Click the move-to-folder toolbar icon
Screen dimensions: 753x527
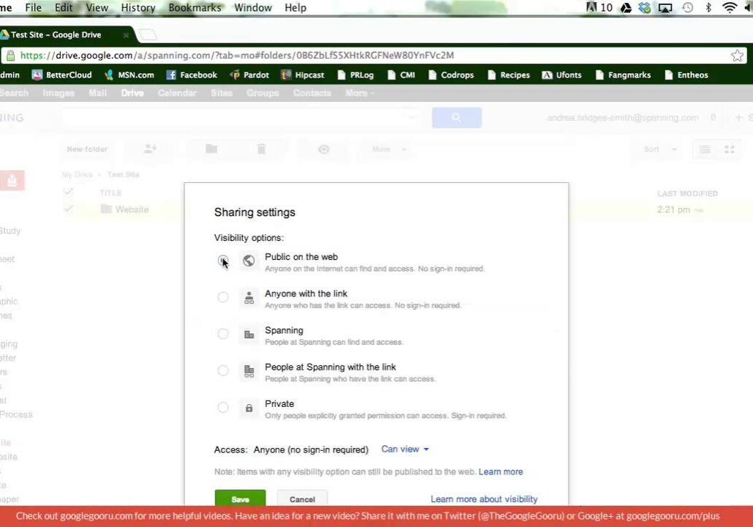[211, 149]
